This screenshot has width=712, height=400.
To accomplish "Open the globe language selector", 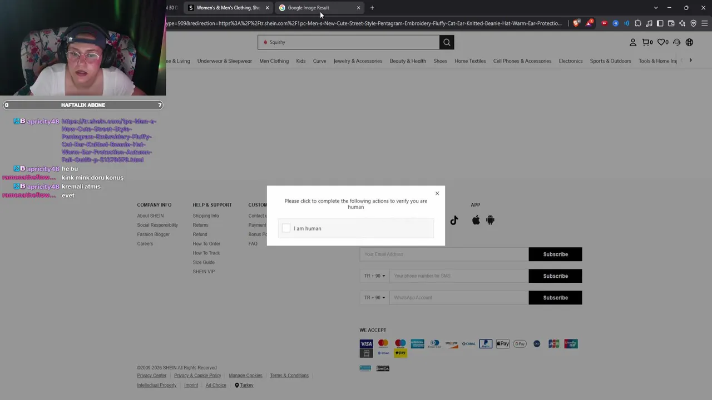I will (689, 42).
